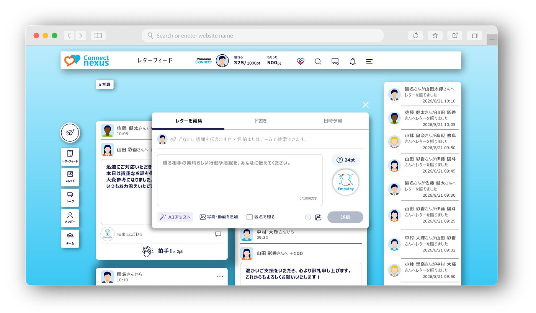Close the letter editor with the X
This screenshot has width=536, height=313.
[366, 105]
